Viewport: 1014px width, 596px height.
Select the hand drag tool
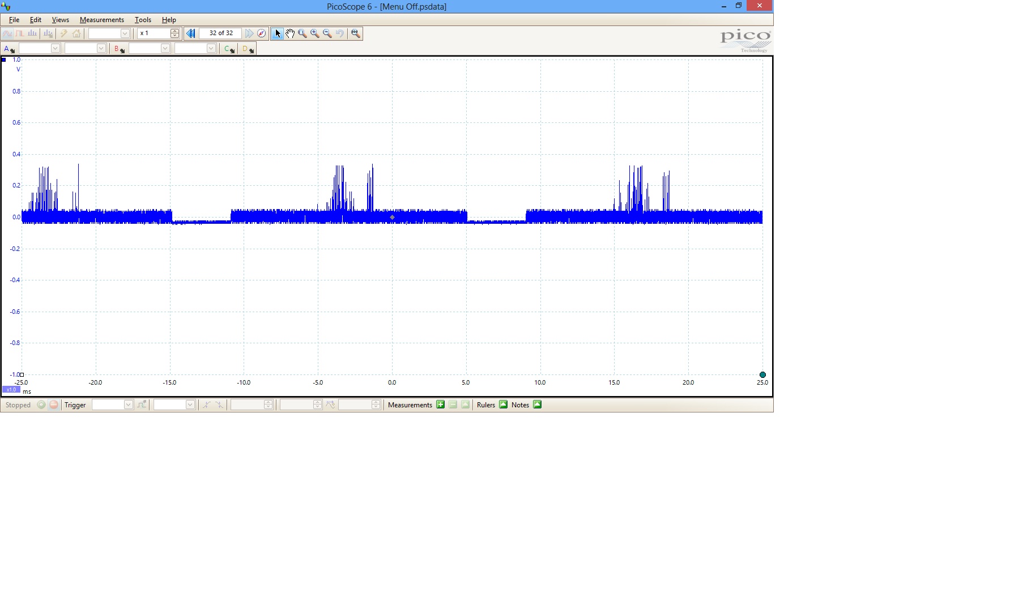290,33
